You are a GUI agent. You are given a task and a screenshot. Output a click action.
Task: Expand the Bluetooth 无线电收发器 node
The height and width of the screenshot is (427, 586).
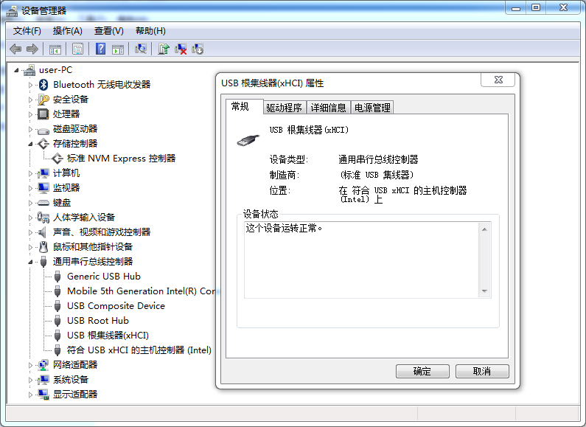[x=31, y=85]
